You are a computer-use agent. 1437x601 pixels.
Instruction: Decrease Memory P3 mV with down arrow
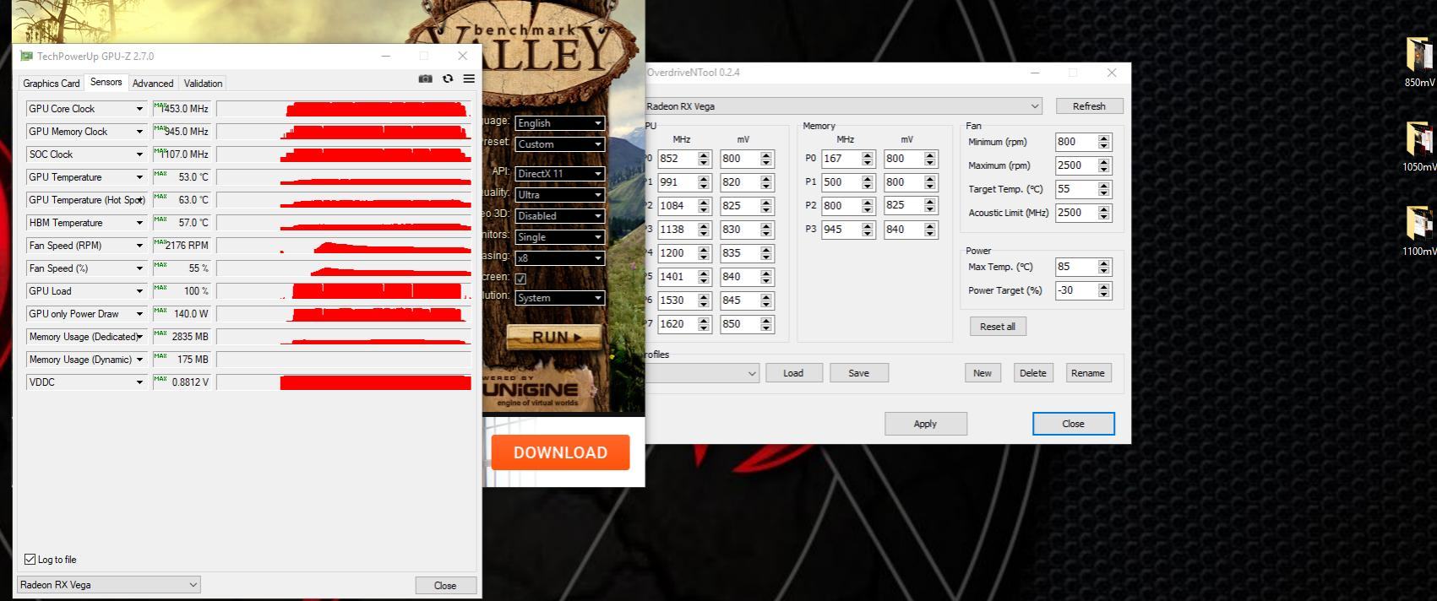tap(930, 234)
